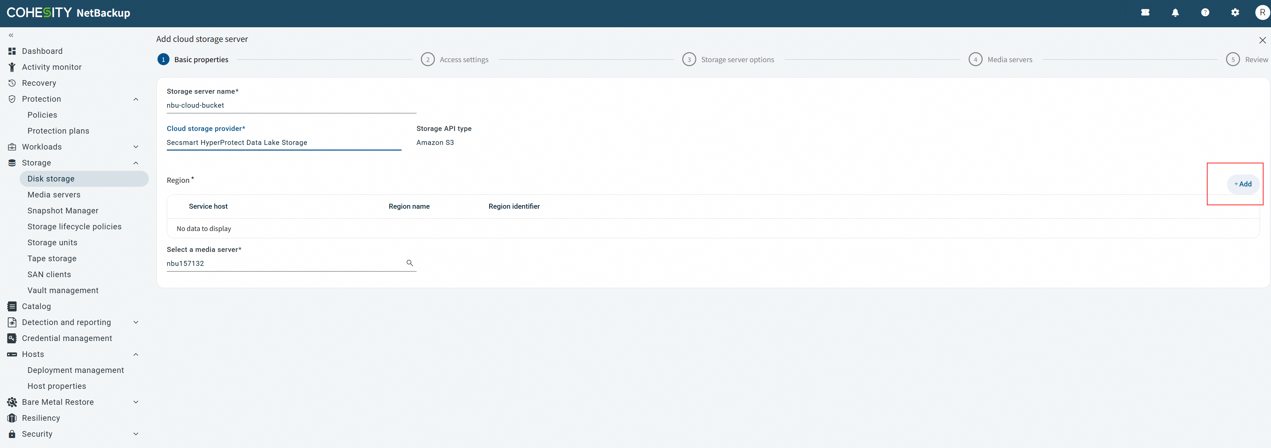Click the Protection shield icon
This screenshot has width=1271, height=448.
click(12, 99)
